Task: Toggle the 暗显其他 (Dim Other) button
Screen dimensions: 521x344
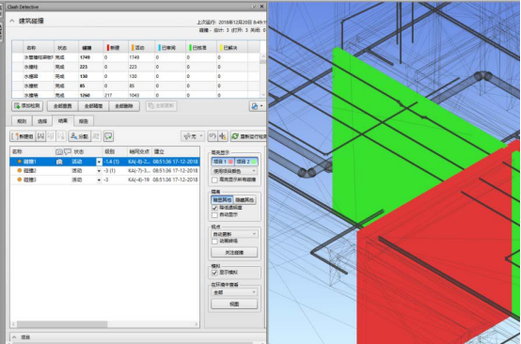Action: (222, 200)
